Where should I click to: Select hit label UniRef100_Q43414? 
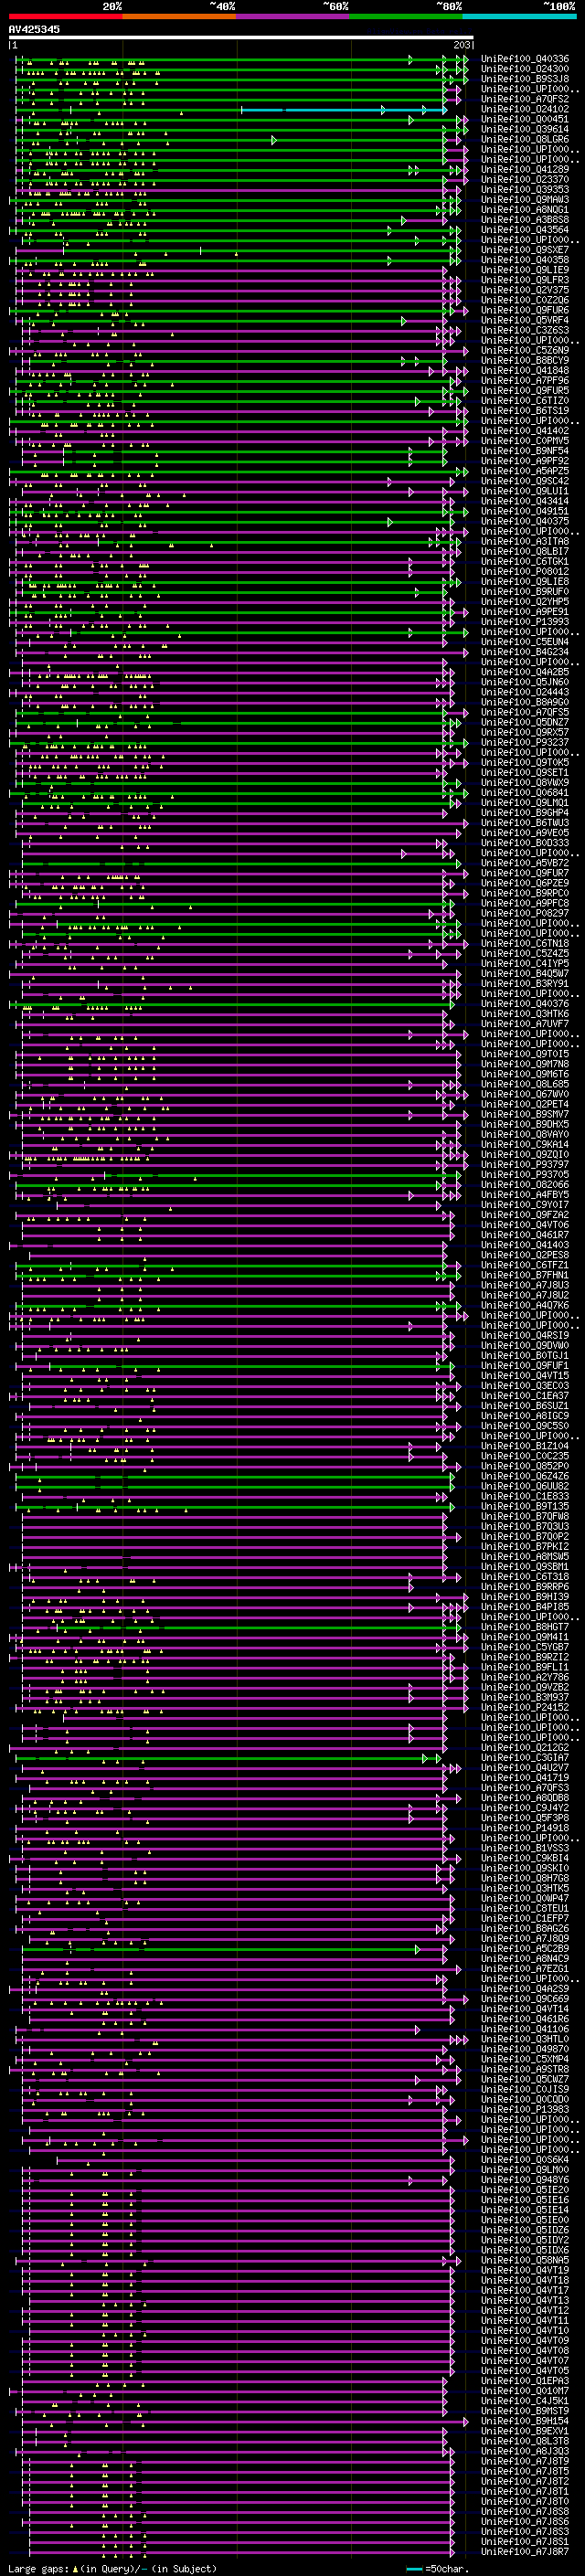[x=525, y=501]
